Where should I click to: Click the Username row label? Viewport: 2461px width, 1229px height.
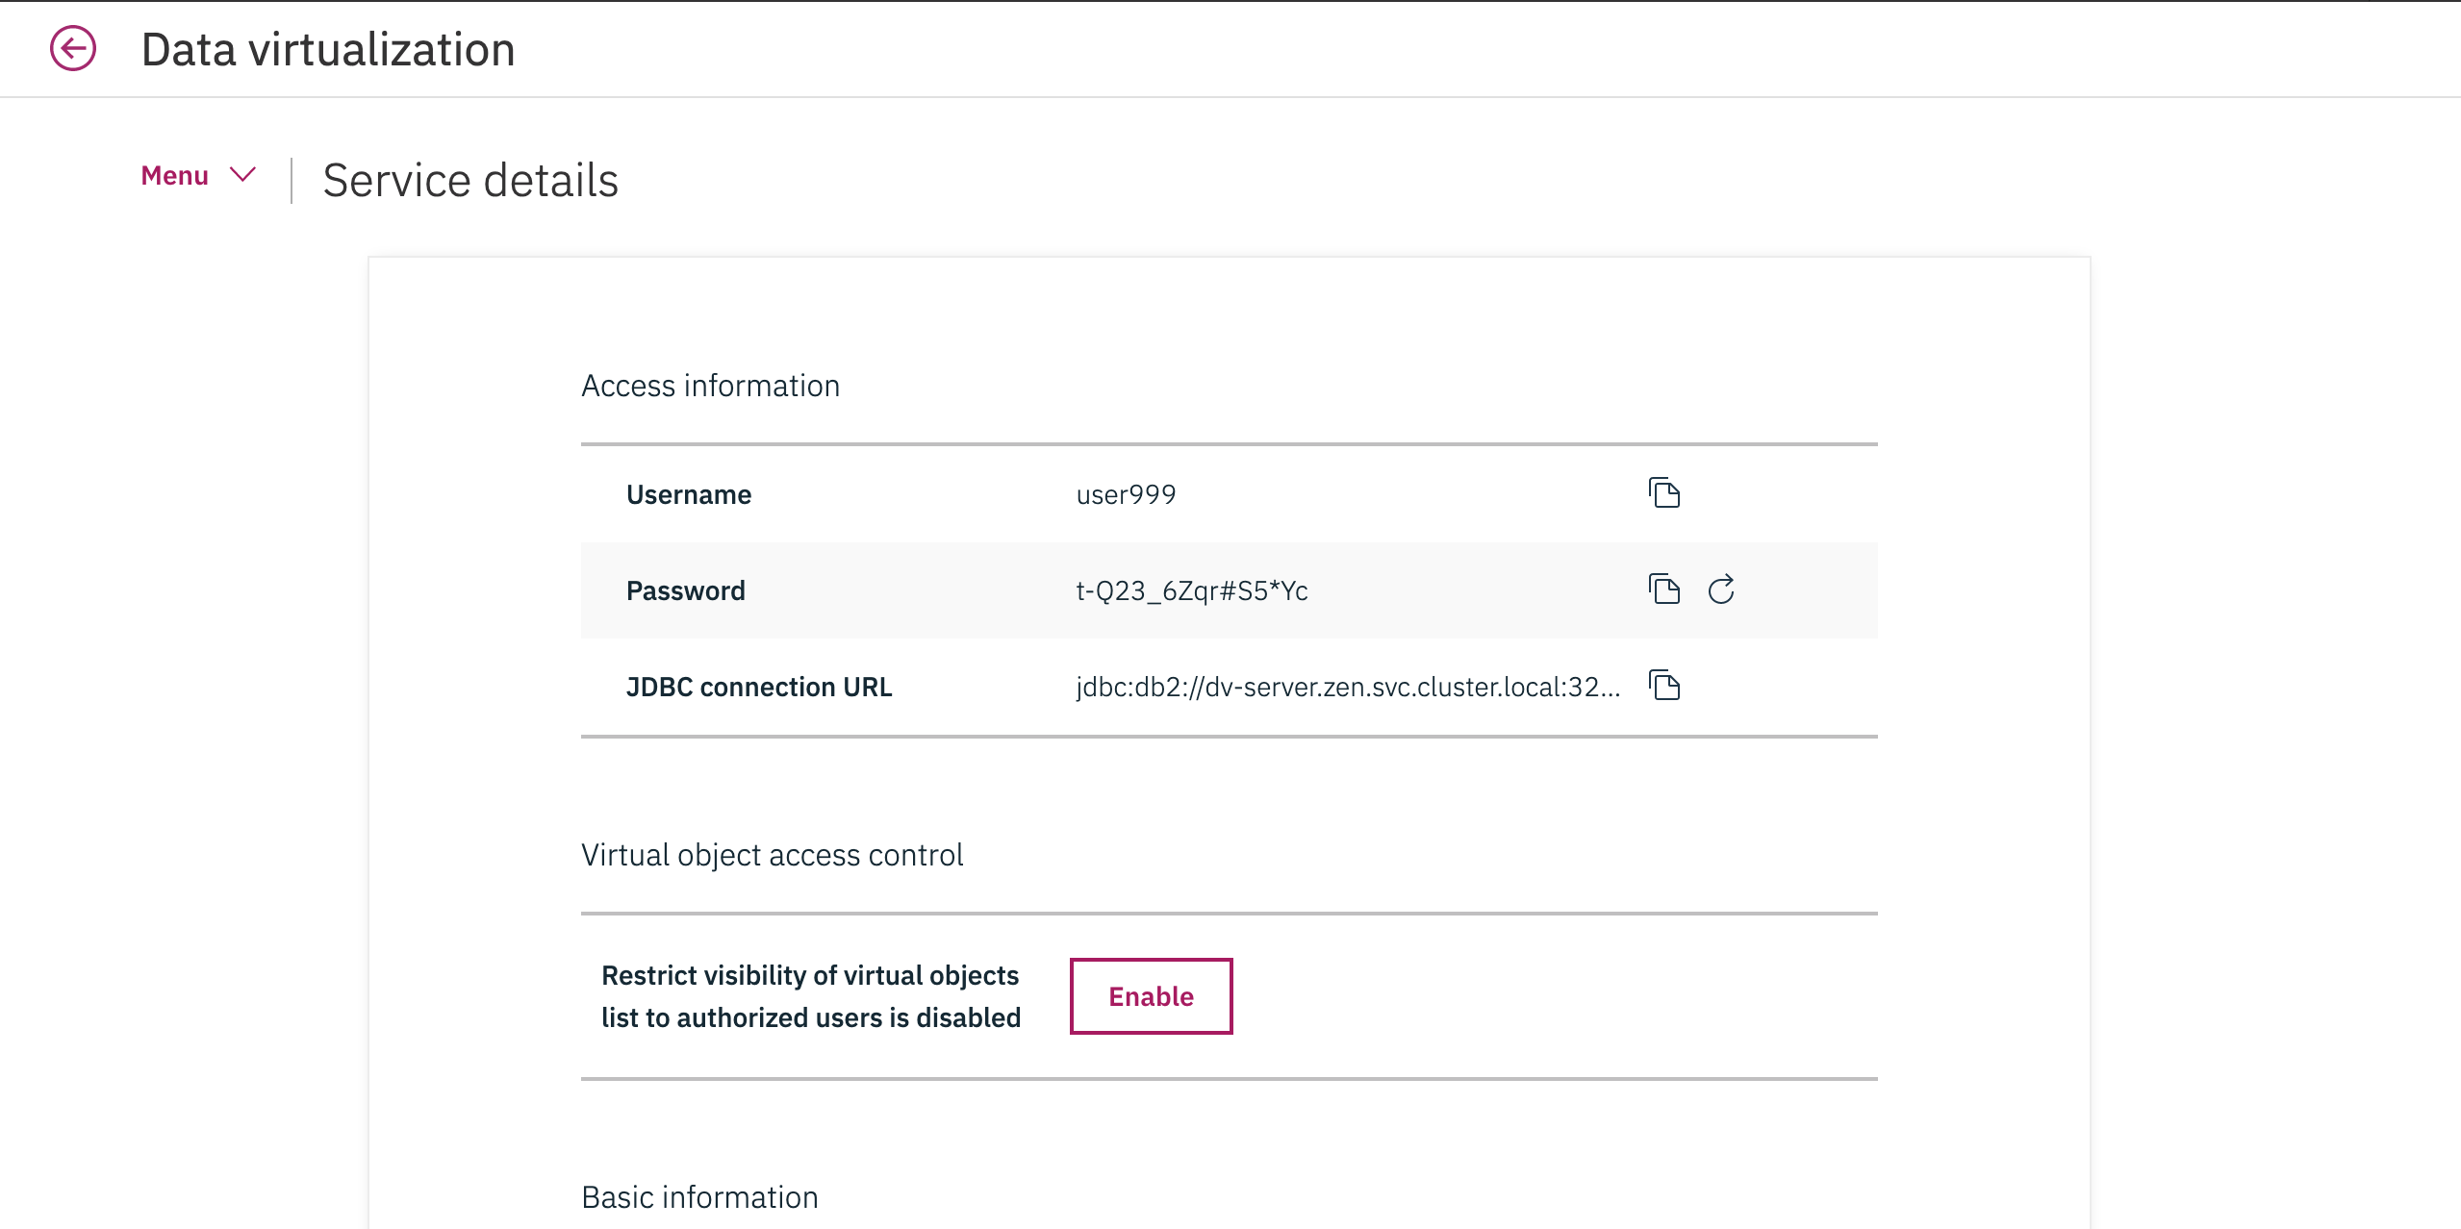[x=689, y=494]
